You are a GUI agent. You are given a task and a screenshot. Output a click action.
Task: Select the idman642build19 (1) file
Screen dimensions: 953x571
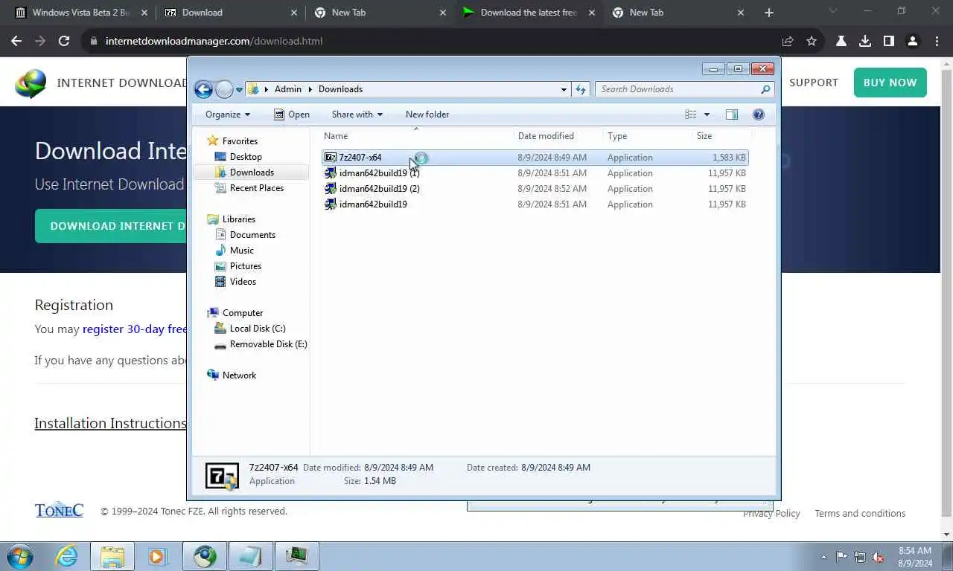(535, 173)
